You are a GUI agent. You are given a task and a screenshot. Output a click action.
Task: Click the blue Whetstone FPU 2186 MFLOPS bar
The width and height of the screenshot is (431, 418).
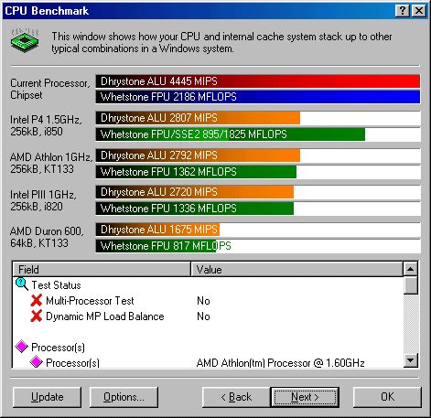[258, 97]
